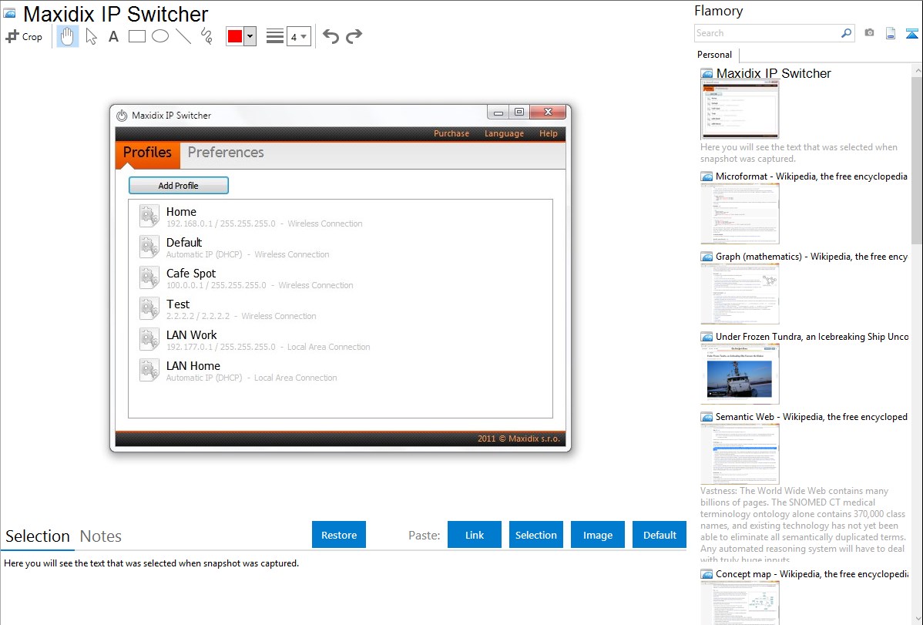The height and width of the screenshot is (625, 923).
Task: Click the search magnifier icon
Action: tap(847, 33)
